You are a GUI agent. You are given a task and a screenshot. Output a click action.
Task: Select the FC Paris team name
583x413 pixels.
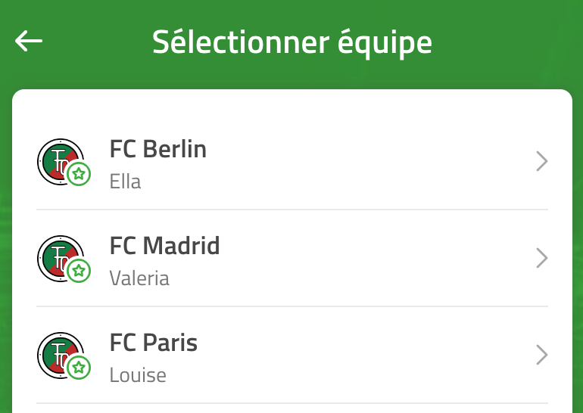point(154,343)
